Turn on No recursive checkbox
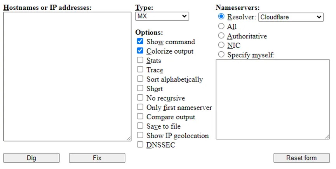336x169 pixels. [x=140, y=98]
